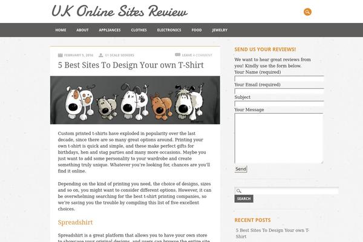
Task: Open the February 5, 2016 date link
Action: click(x=79, y=55)
